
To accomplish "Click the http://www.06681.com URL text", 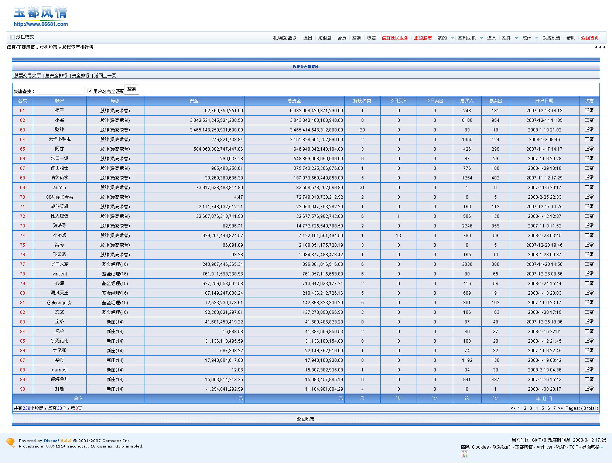I will (41, 24).
